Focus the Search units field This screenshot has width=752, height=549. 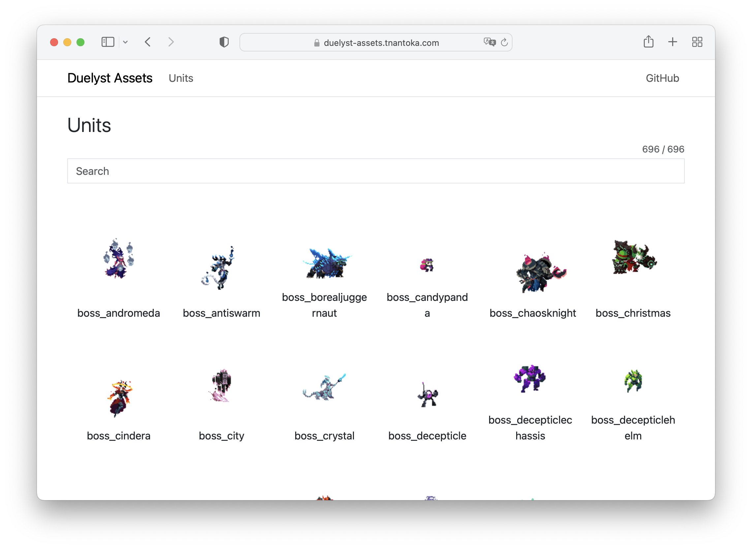click(x=376, y=171)
